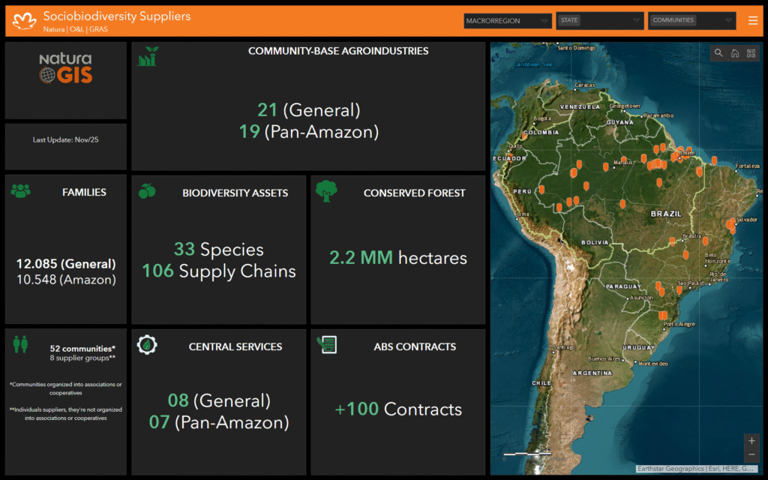Expand the MACRORREGION dropdown
The height and width of the screenshot is (480, 768).
point(508,21)
